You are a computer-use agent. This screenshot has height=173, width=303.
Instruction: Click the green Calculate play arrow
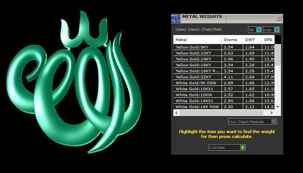243,148
